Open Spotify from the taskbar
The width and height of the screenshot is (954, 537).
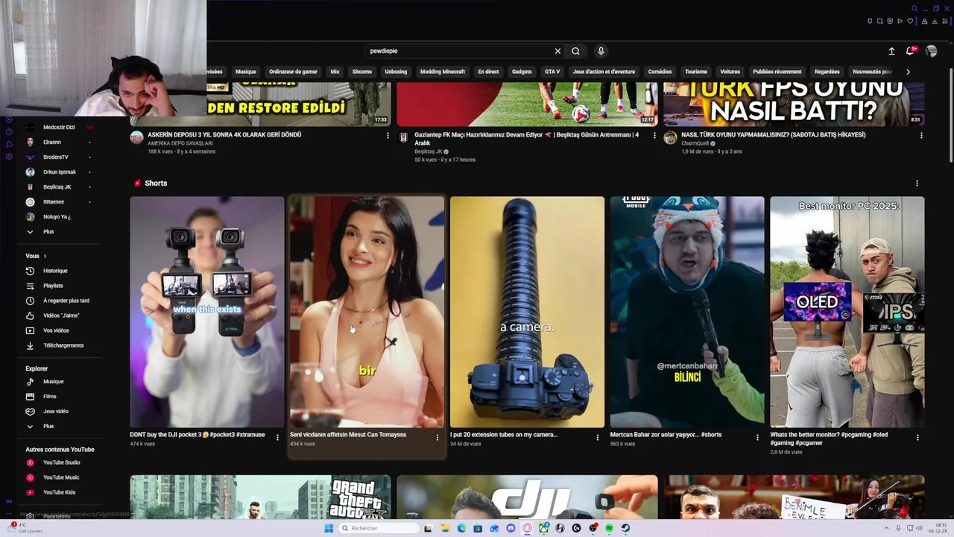click(x=610, y=528)
